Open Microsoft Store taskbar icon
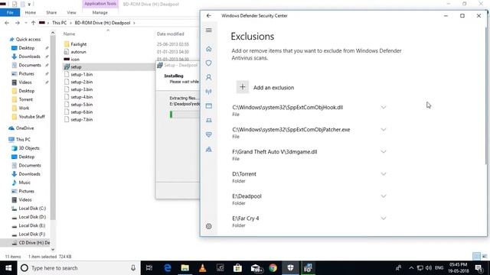 (237, 268)
